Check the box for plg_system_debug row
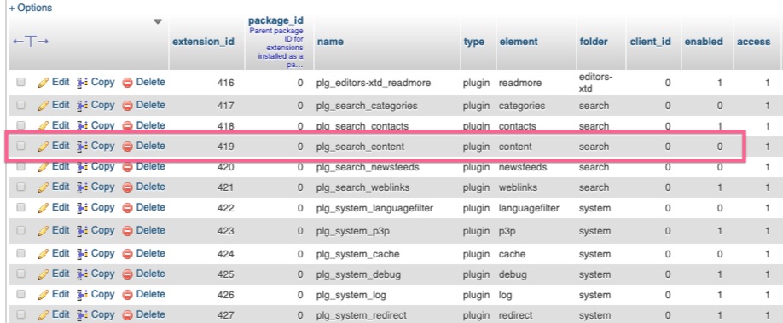The height and width of the screenshot is (323, 783). (x=21, y=274)
